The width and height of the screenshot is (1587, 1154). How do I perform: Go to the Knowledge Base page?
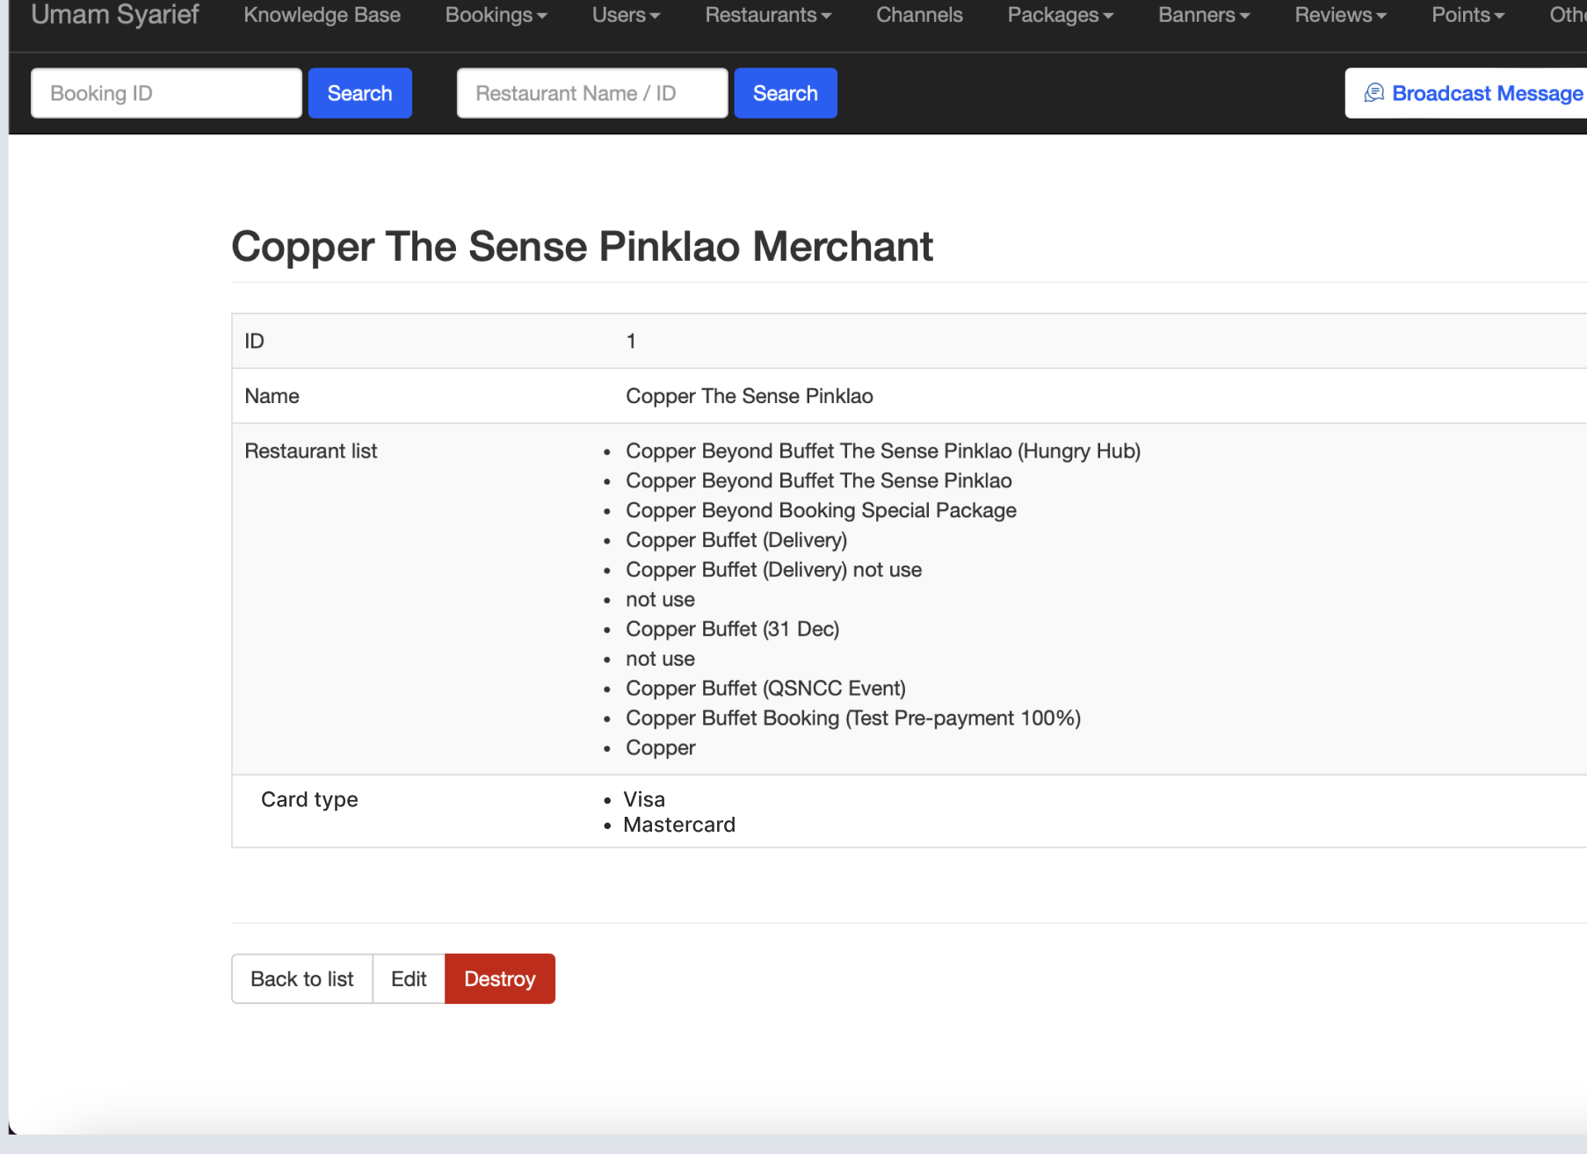322,16
